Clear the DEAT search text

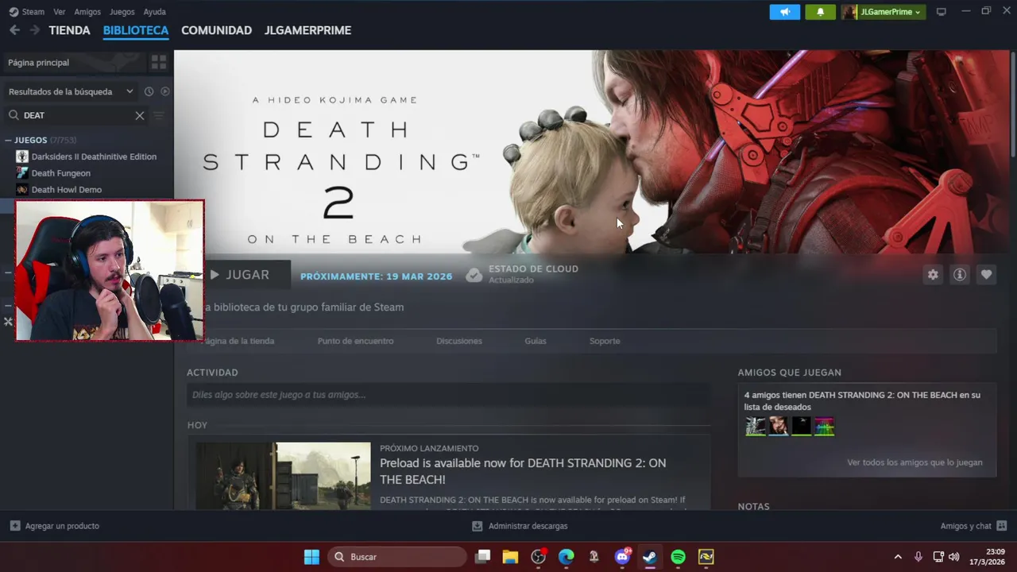[x=140, y=115]
